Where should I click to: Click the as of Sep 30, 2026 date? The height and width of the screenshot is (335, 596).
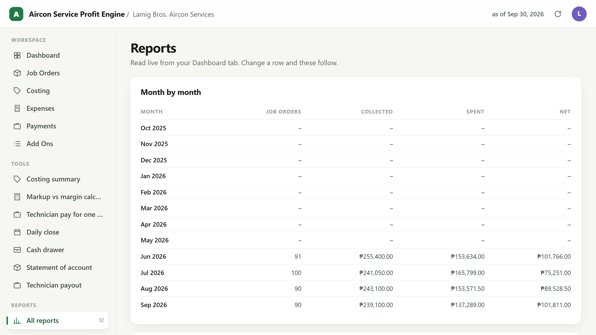(x=518, y=14)
